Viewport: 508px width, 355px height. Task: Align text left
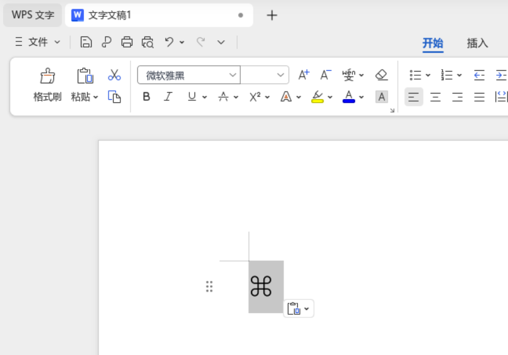click(x=414, y=97)
